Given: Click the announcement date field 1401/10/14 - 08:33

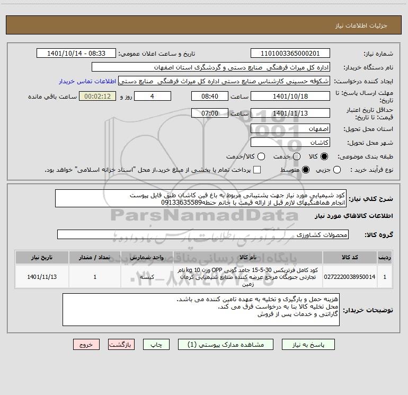Looking at the screenshot, I should (x=76, y=54).
